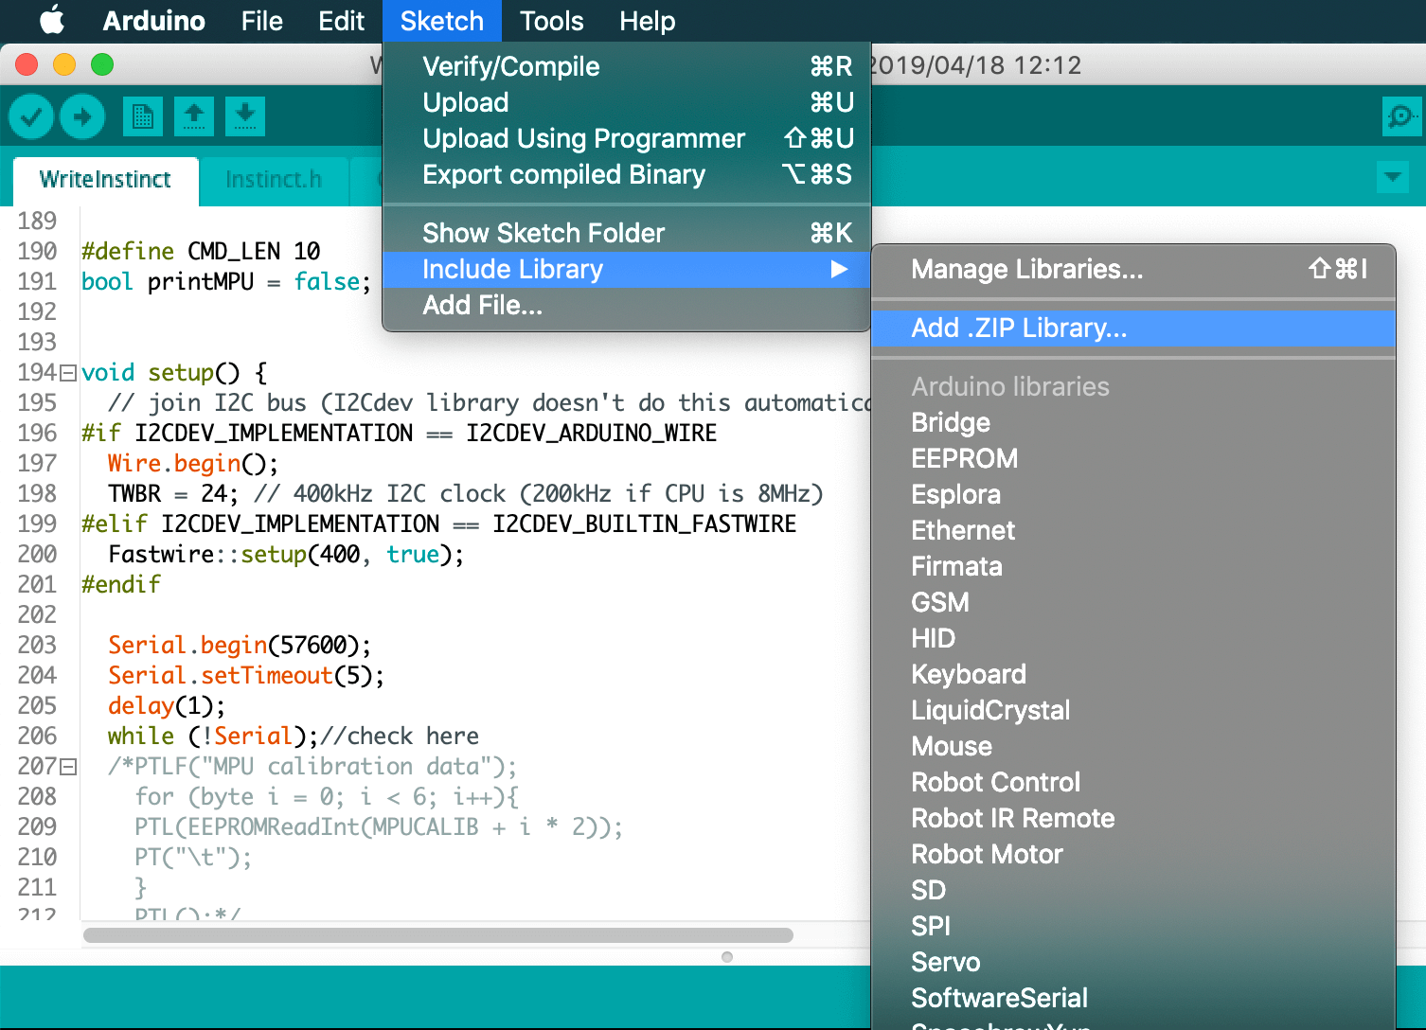Open Manage Libraries...
Image resolution: width=1426 pixels, height=1030 pixels.
(1133, 269)
